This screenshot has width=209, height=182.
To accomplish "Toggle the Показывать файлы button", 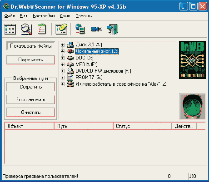I will 30,46.
